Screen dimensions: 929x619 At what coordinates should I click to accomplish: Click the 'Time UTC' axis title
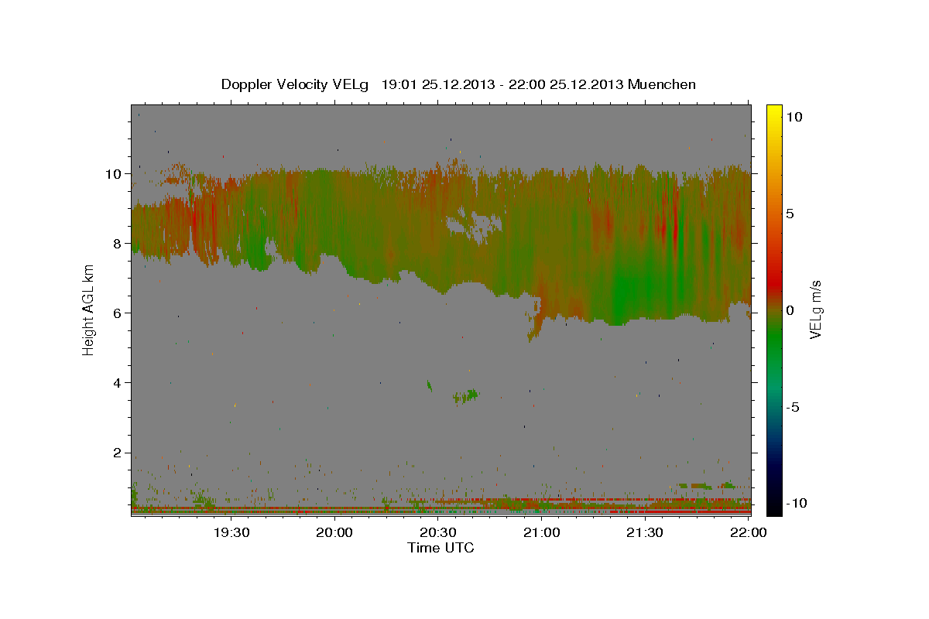click(441, 548)
